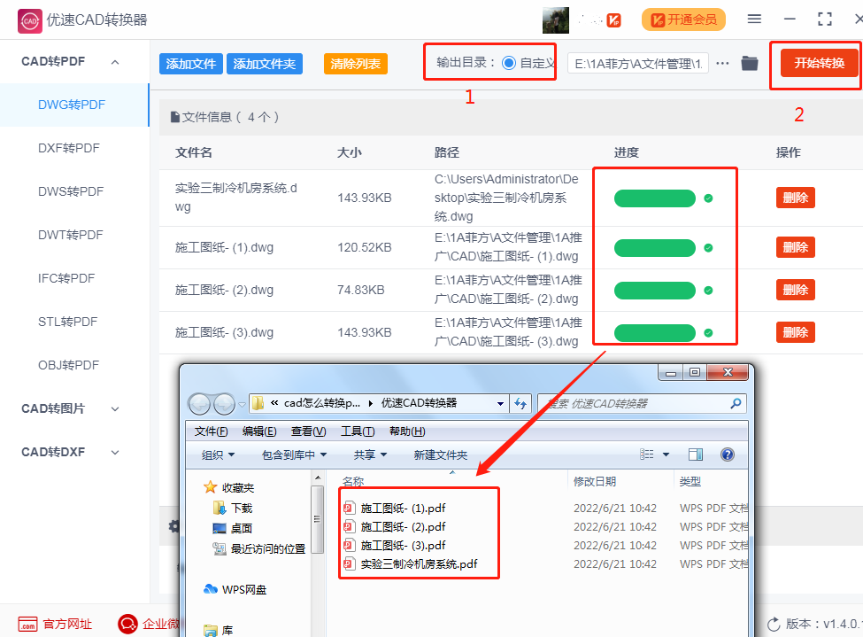Open the user avatar profile picture
This screenshot has width=863, height=637.
point(555,20)
